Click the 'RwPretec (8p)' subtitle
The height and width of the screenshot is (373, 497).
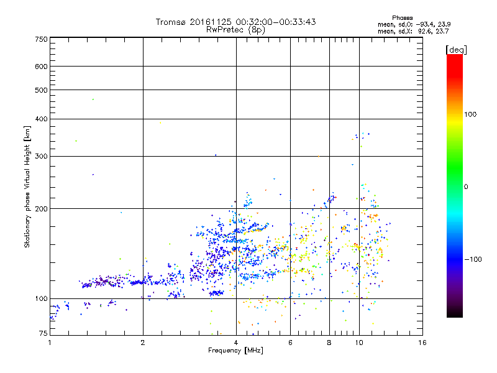[x=235, y=30]
